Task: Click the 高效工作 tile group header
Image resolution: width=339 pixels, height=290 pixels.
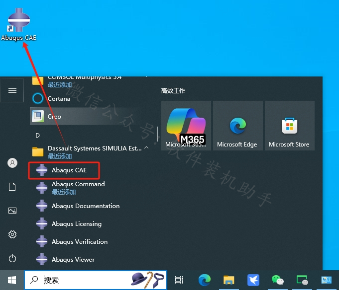Action: [x=173, y=91]
